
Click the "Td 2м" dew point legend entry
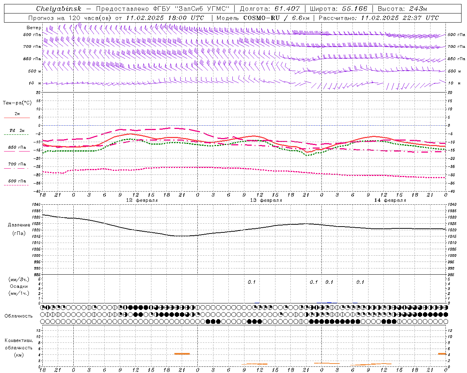(x=17, y=130)
